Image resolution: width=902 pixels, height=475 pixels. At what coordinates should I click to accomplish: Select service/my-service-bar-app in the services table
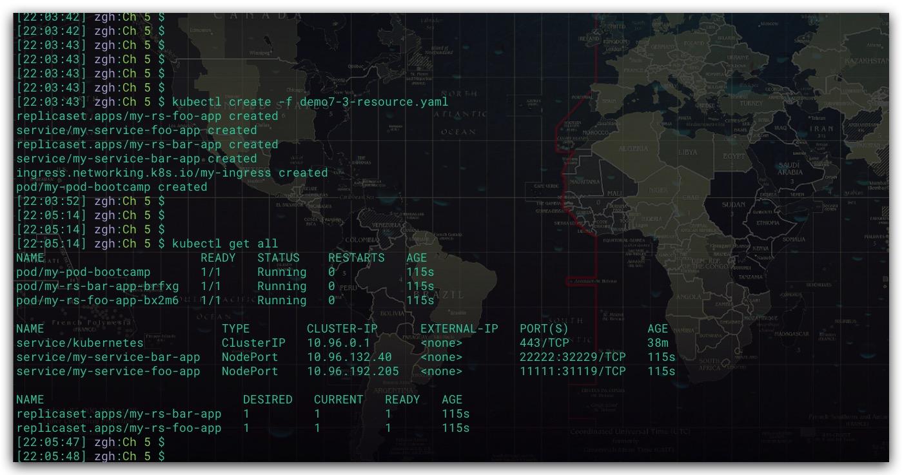tap(108, 357)
